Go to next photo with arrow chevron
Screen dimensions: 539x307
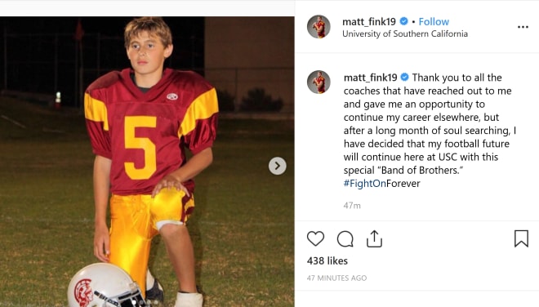[x=278, y=166]
